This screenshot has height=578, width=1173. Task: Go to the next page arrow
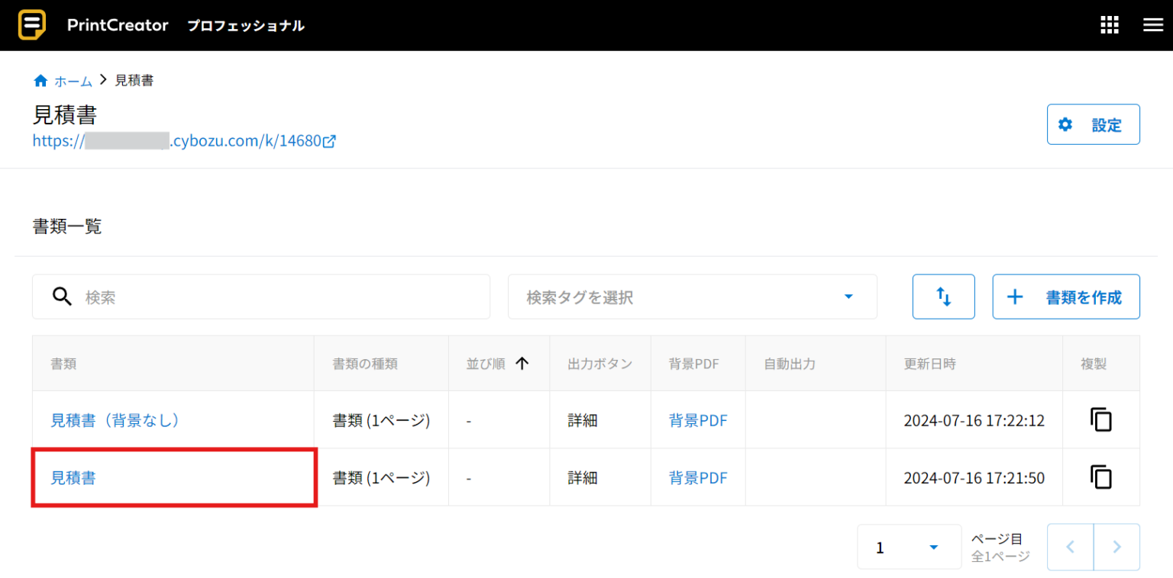1116,547
